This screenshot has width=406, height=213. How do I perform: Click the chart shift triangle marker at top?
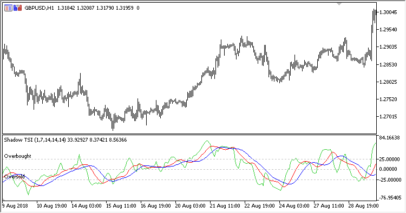(x=339, y=4)
